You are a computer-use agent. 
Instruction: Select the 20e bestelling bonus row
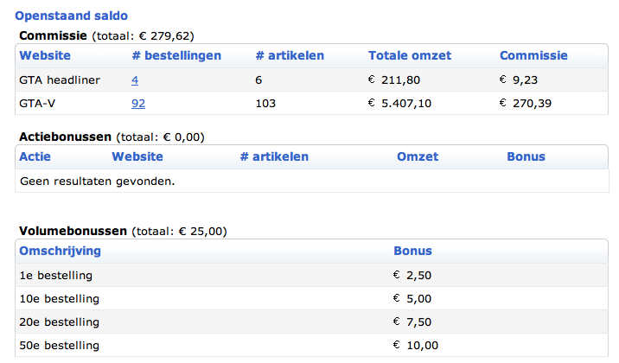click(311, 322)
